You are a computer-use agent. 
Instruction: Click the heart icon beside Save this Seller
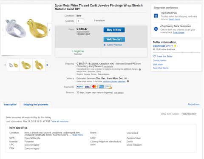point(154,56)
